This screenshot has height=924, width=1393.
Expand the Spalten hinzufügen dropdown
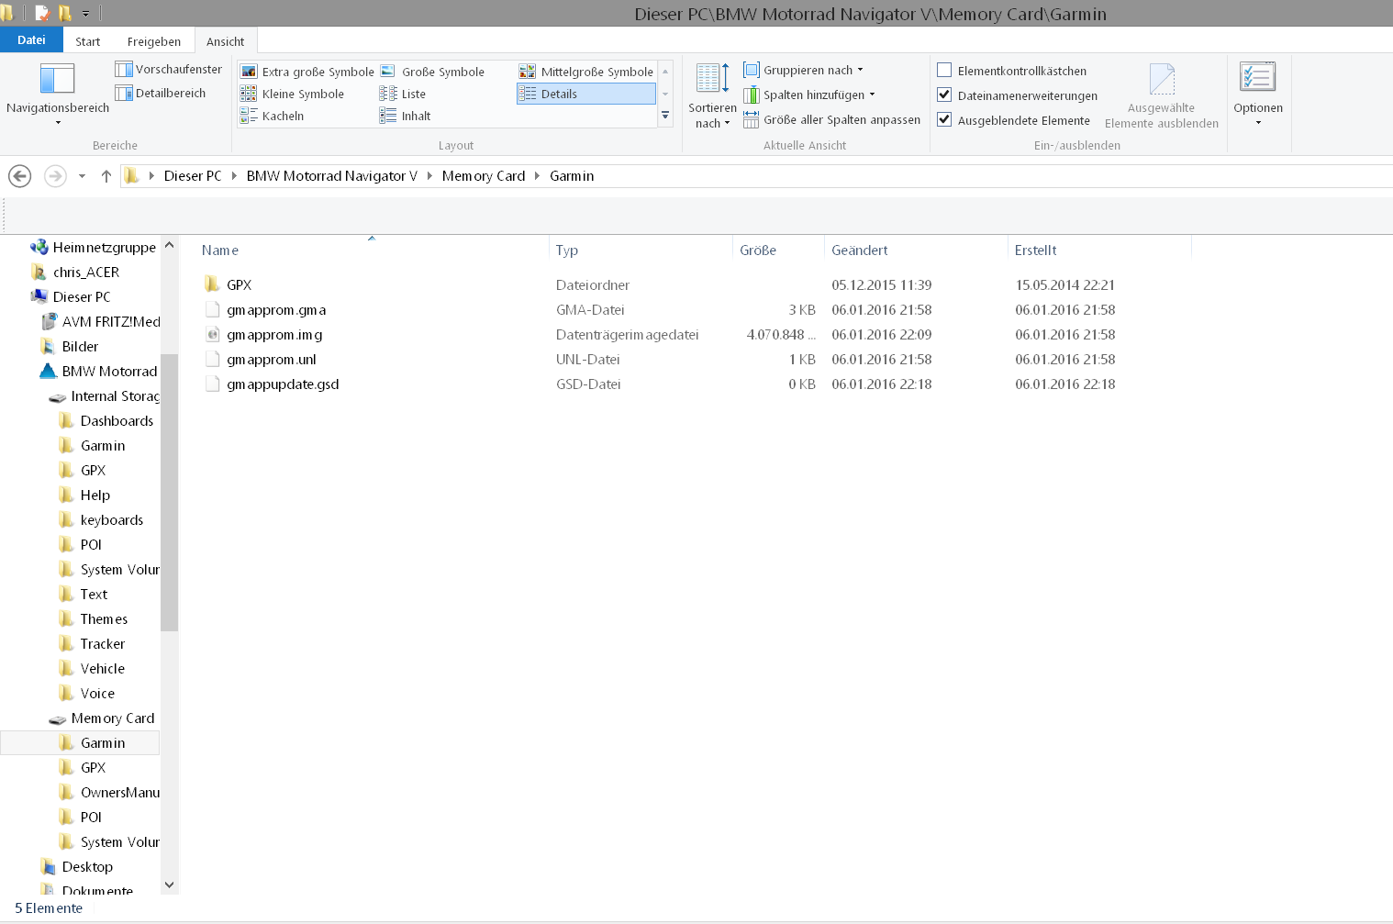point(809,95)
